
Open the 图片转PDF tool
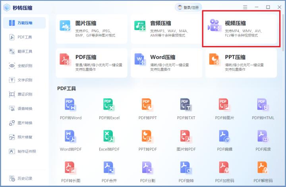[x=186, y=141]
